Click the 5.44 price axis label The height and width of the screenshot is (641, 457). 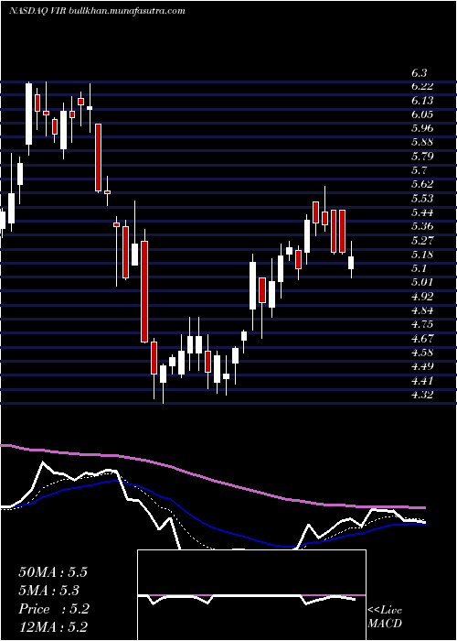(422, 212)
